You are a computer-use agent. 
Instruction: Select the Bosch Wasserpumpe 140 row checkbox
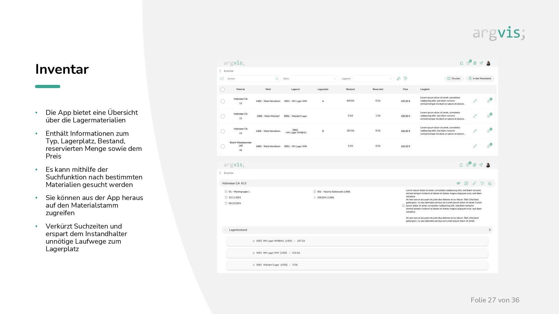point(223,147)
